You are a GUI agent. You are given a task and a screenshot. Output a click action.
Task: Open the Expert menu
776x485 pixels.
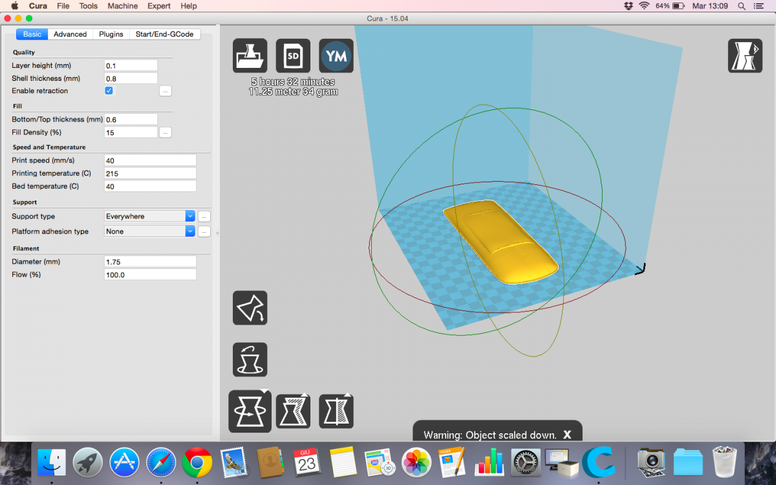point(159,6)
